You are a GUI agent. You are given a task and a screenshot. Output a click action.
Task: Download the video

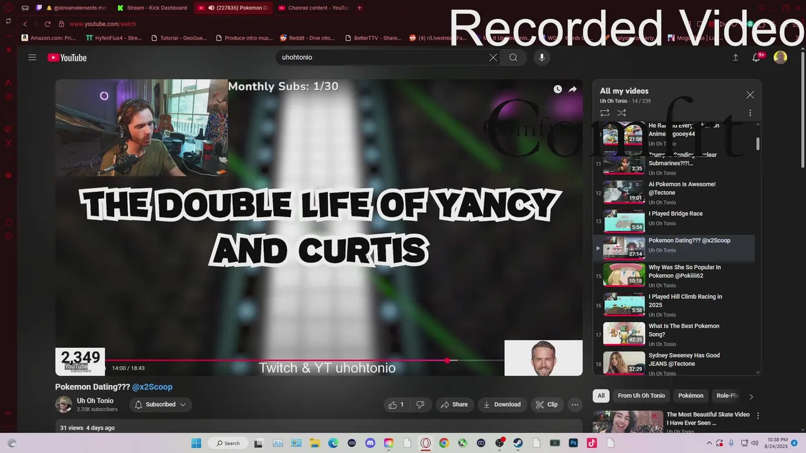(502, 405)
